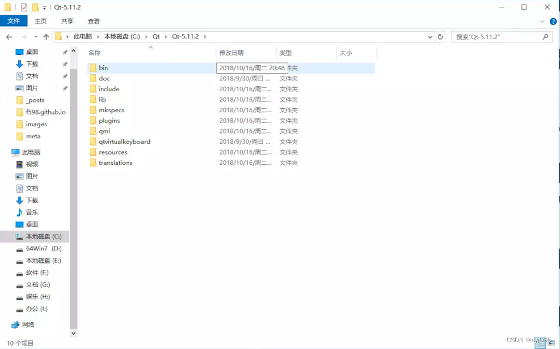
Task: Click navigation pane scrollbar up arrow
Action: pos(73,51)
